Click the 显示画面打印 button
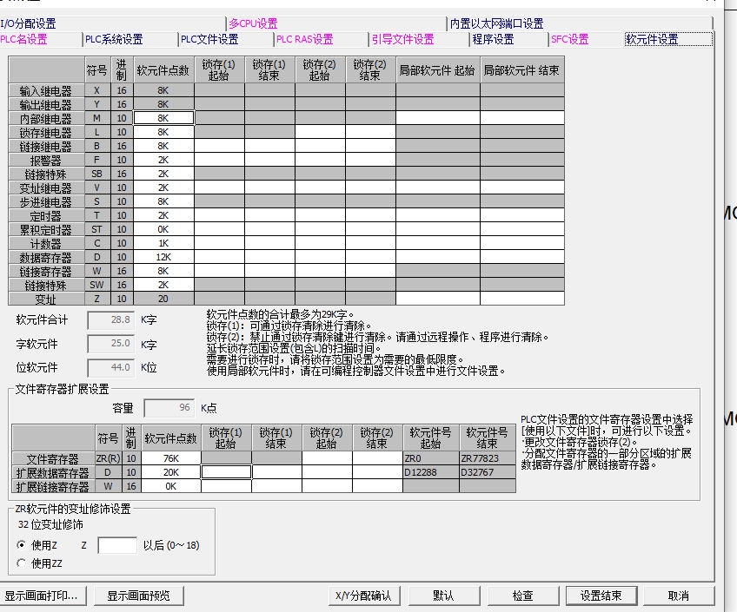 pos(41,596)
